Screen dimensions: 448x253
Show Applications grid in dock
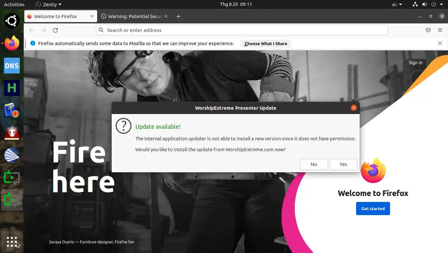12,242
